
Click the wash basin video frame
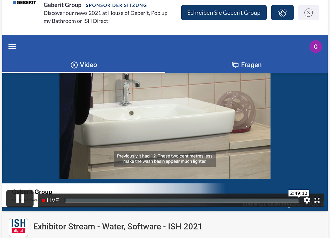click(165, 116)
